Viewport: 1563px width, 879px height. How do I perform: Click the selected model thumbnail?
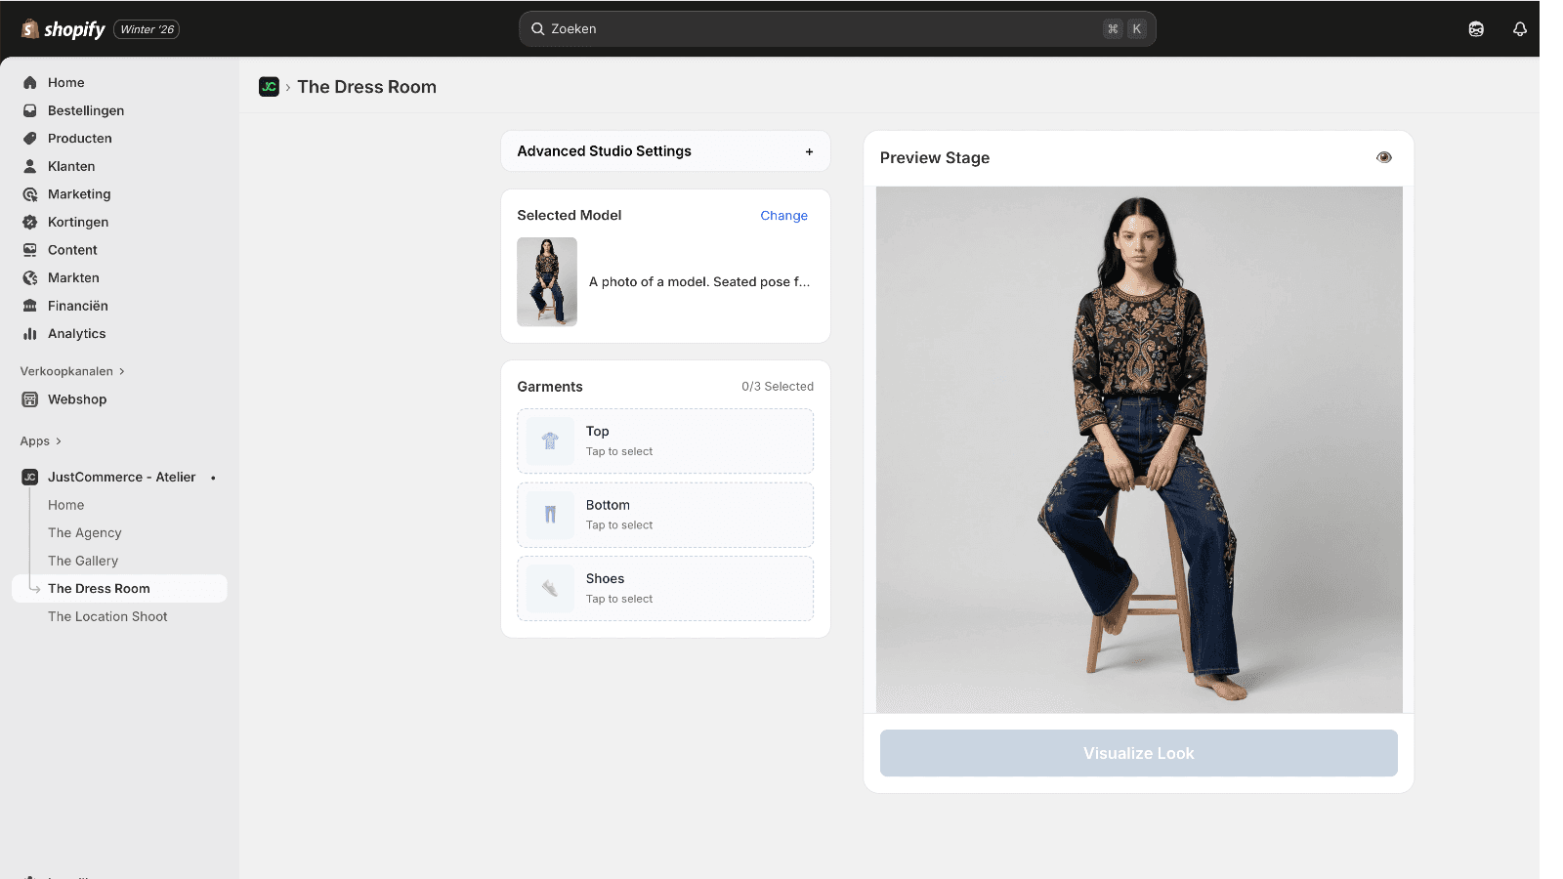[x=547, y=282]
